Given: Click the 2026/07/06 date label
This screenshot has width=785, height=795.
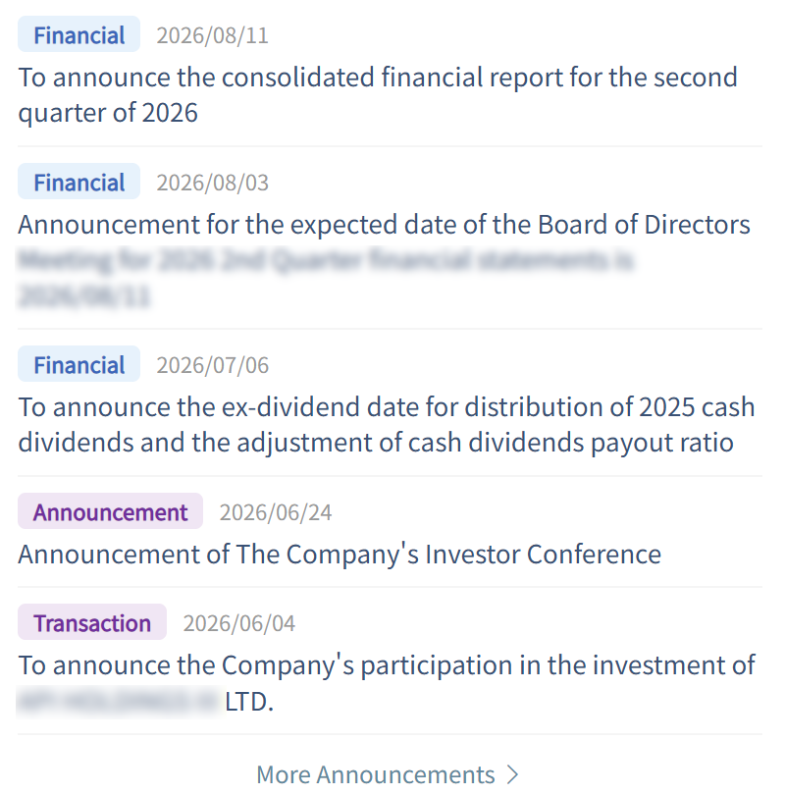Looking at the screenshot, I should coord(212,365).
